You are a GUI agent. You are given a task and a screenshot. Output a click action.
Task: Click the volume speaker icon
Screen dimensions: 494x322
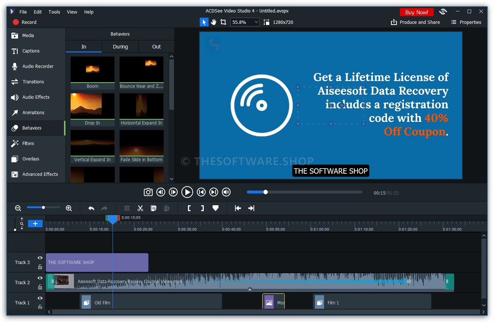(x=226, y=192)
